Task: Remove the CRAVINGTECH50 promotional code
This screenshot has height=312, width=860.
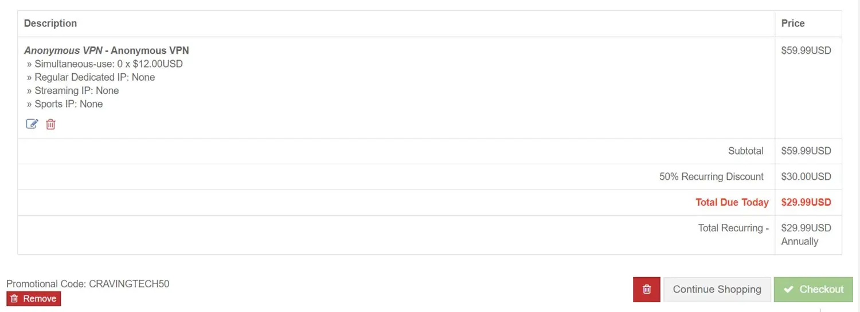Action: (34, 298)
